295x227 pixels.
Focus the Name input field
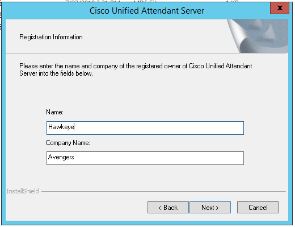pos(145,128)
